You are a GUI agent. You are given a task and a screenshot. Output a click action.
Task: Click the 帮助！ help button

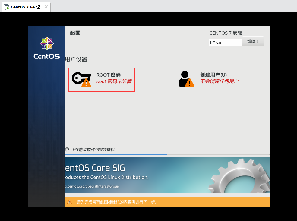(253, 41)
